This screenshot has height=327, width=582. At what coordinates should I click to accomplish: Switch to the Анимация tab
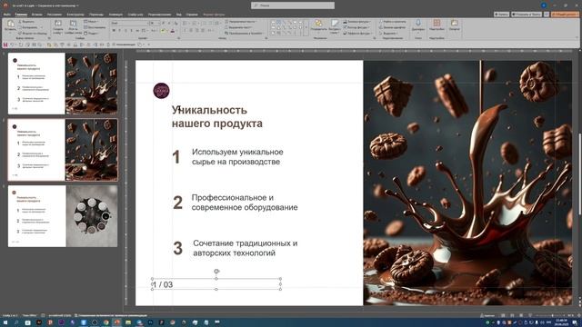point(115,15)
